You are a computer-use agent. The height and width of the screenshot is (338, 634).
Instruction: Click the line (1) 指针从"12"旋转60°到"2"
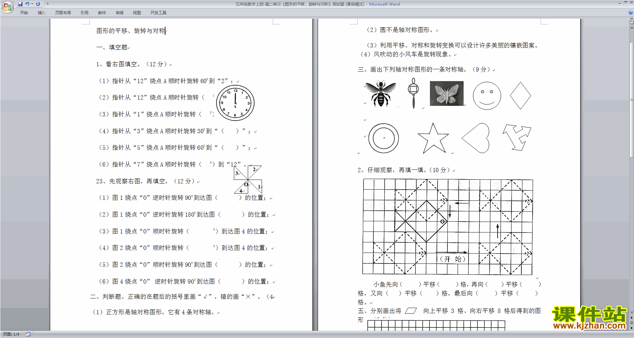[166, 81]
